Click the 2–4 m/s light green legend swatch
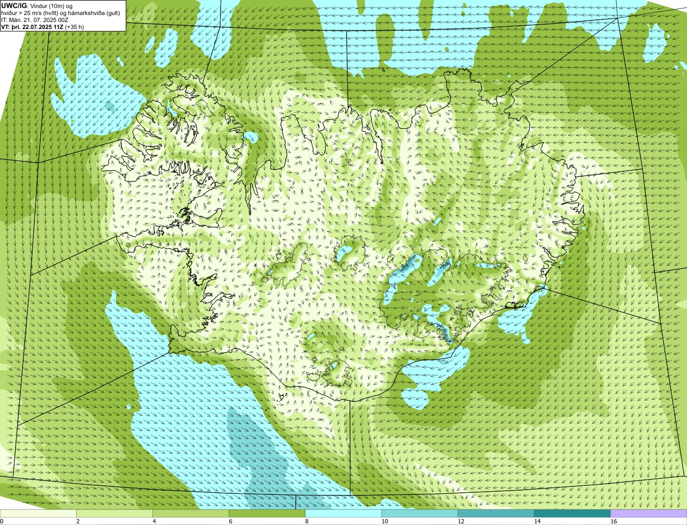Screen dimensions: 687x525 (114, 513)
